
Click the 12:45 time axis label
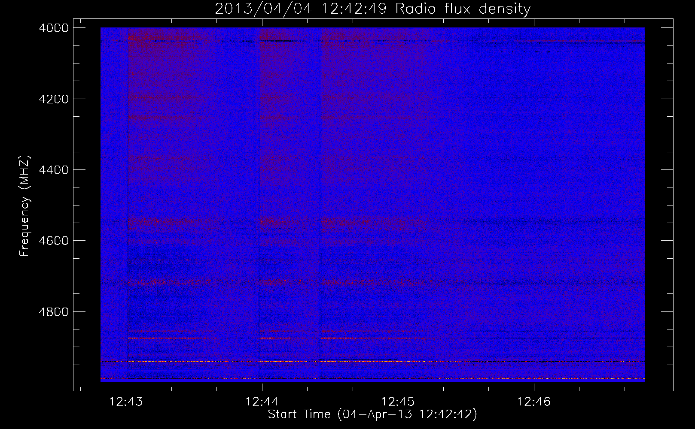[398, 402]
